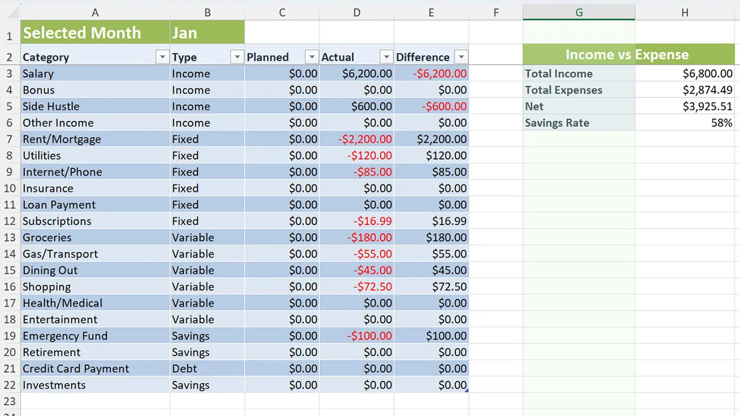Select row 22 header next to Investments
This screenshot has height=416, width=740.
point(9,385)
